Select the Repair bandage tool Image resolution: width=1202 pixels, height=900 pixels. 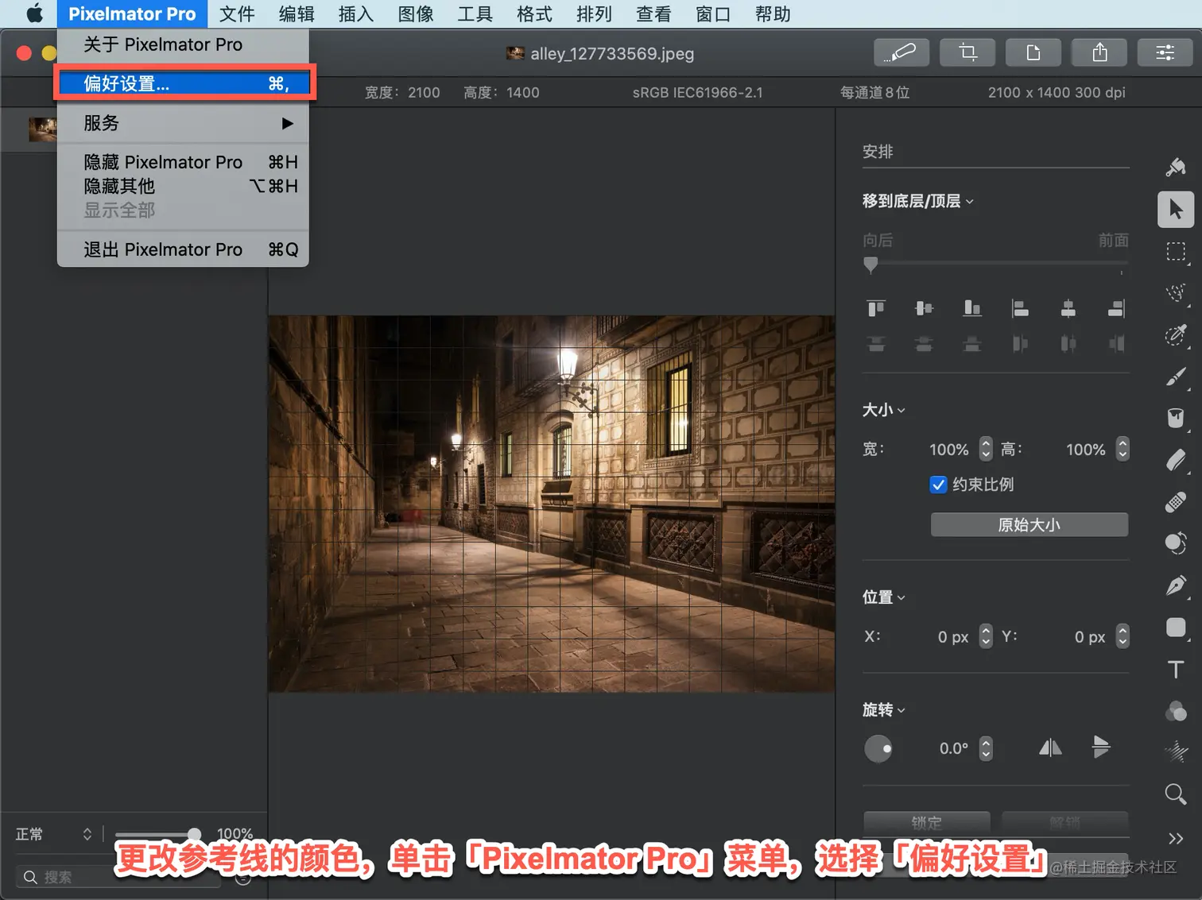pos(1176,502)
